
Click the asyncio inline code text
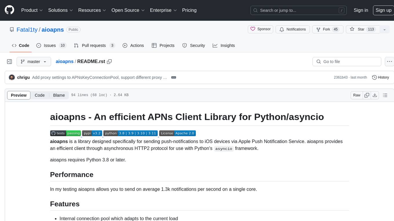tap(224, 149)
